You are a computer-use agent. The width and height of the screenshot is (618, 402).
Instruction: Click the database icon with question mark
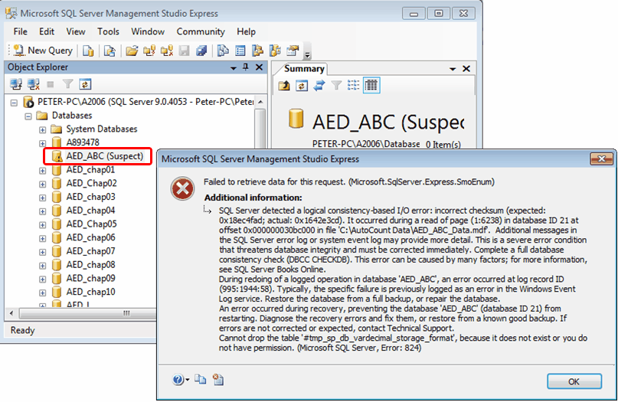click(x=149, y=51)
